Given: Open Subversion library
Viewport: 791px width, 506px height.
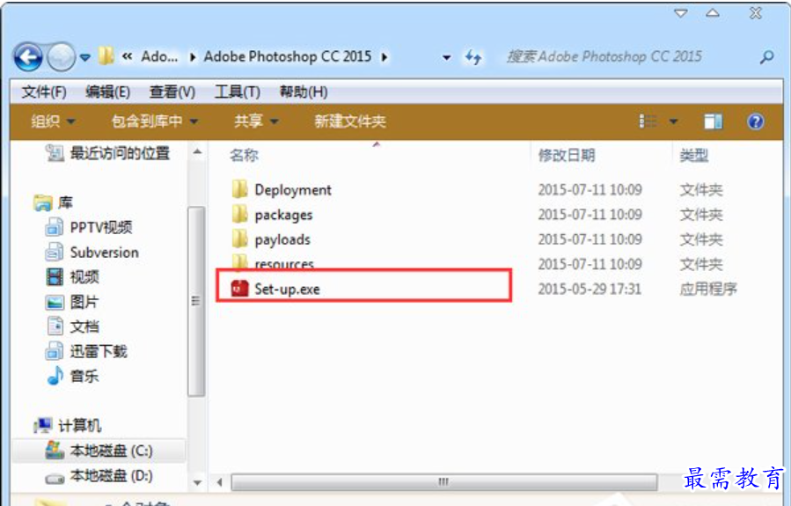Looking at the screenshot, I should pyautogui.click(x=92, y=253).
